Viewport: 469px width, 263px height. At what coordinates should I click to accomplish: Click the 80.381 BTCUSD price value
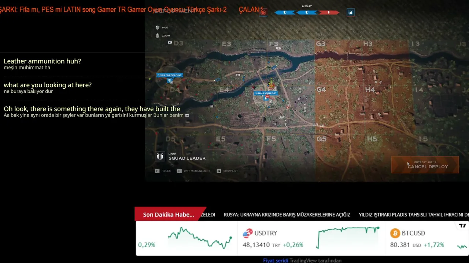(x=400, y=245)
